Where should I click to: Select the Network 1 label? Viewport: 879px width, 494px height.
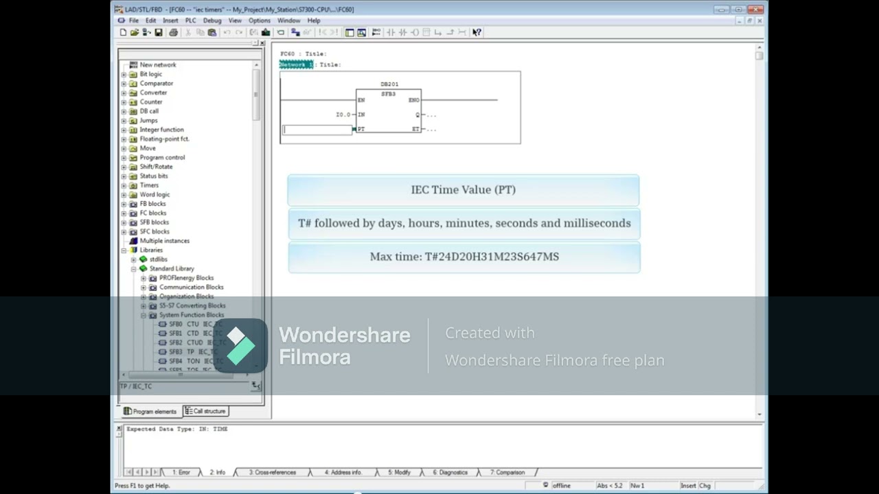coord(296,64)
